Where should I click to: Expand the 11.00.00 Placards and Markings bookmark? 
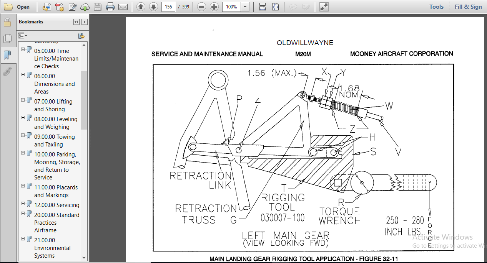coord(23,186)
